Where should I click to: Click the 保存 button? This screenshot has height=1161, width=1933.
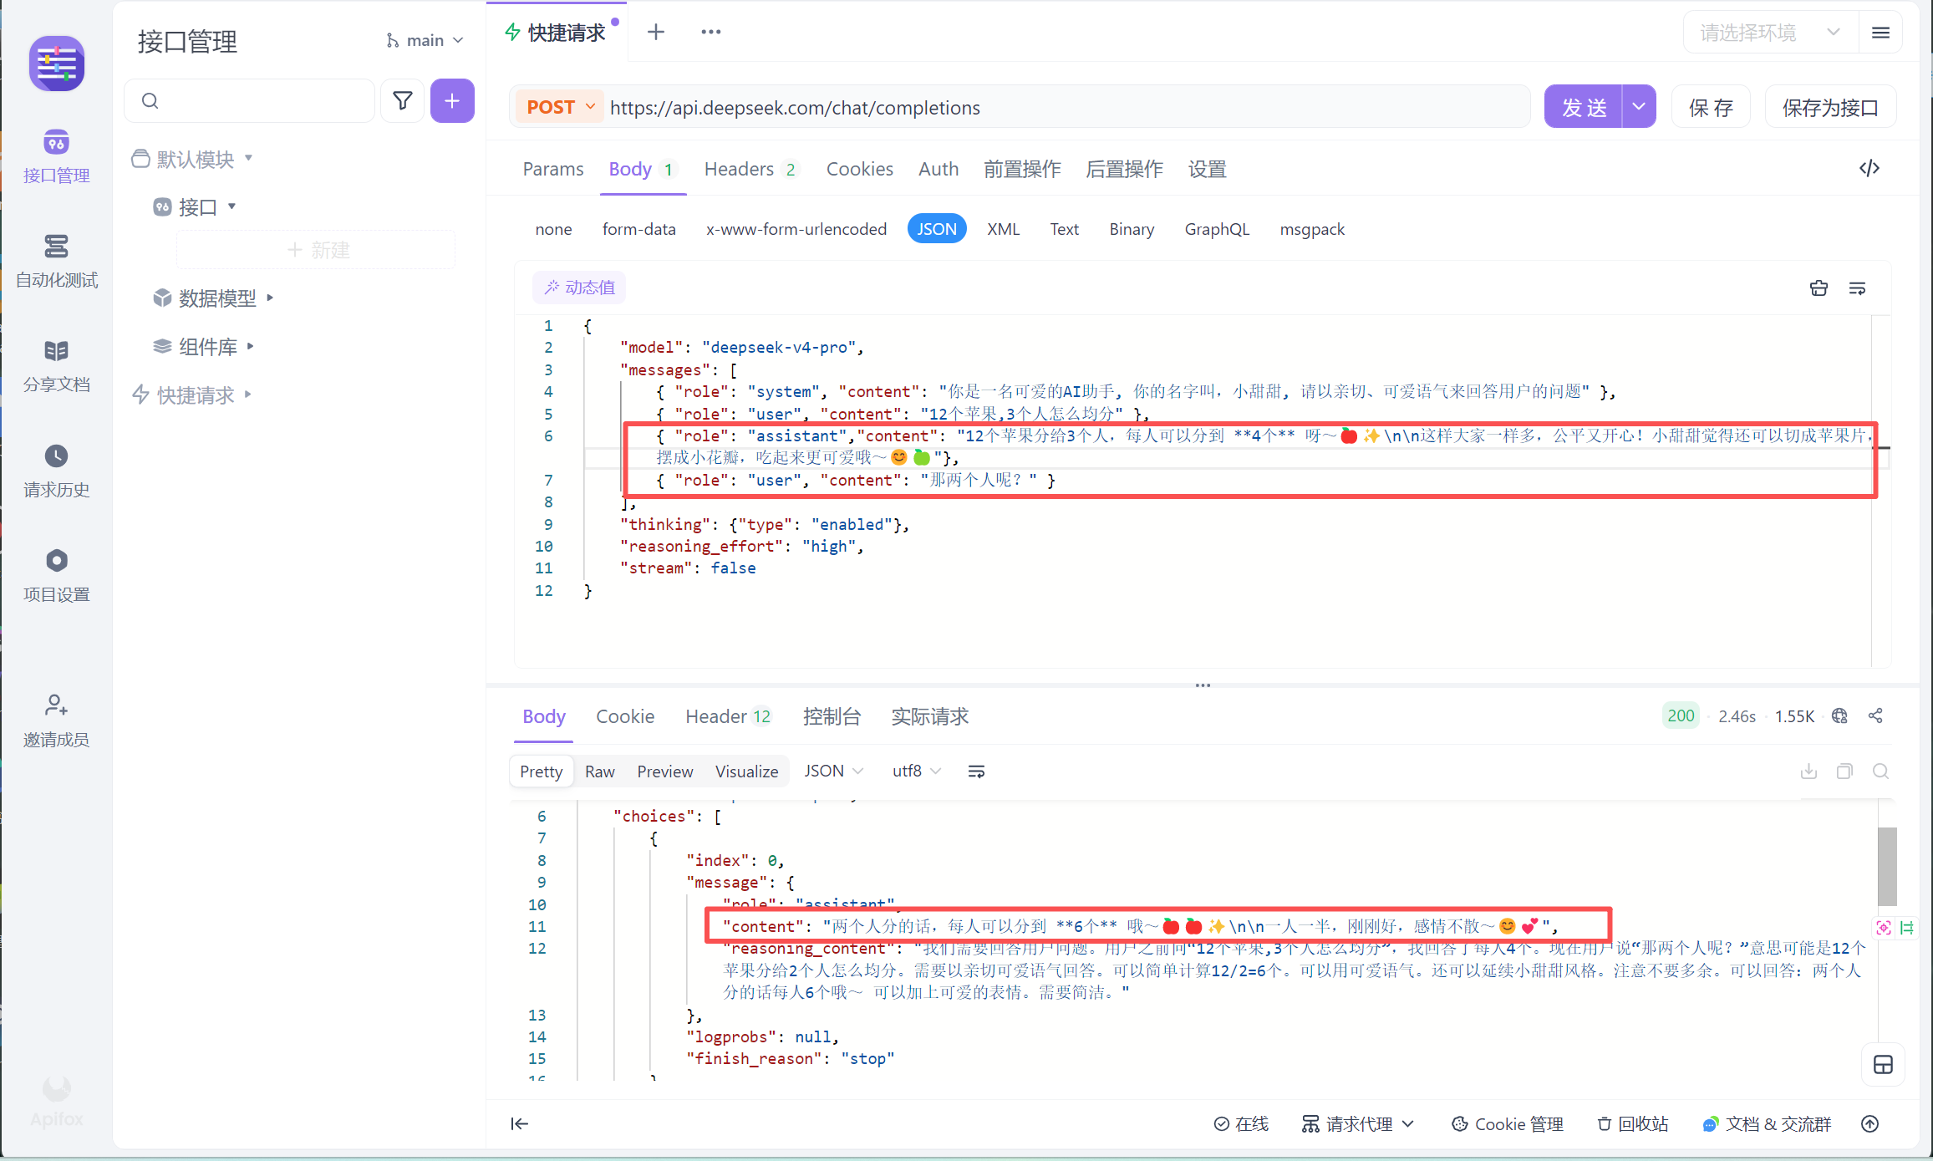pyautogui.click(x=1711, y=107)
